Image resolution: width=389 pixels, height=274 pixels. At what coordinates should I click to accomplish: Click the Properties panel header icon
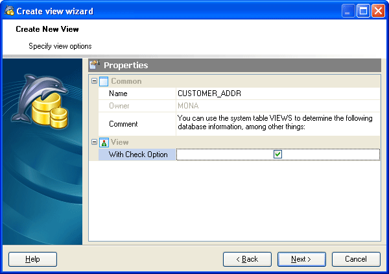click(x=95, y=65)
